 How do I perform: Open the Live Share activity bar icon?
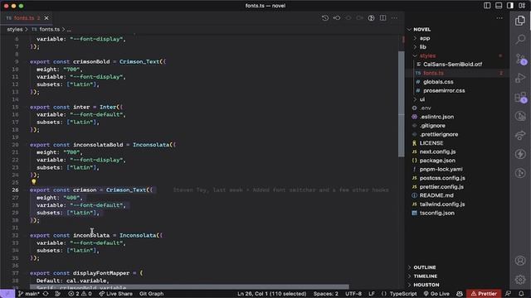[520, 135]
